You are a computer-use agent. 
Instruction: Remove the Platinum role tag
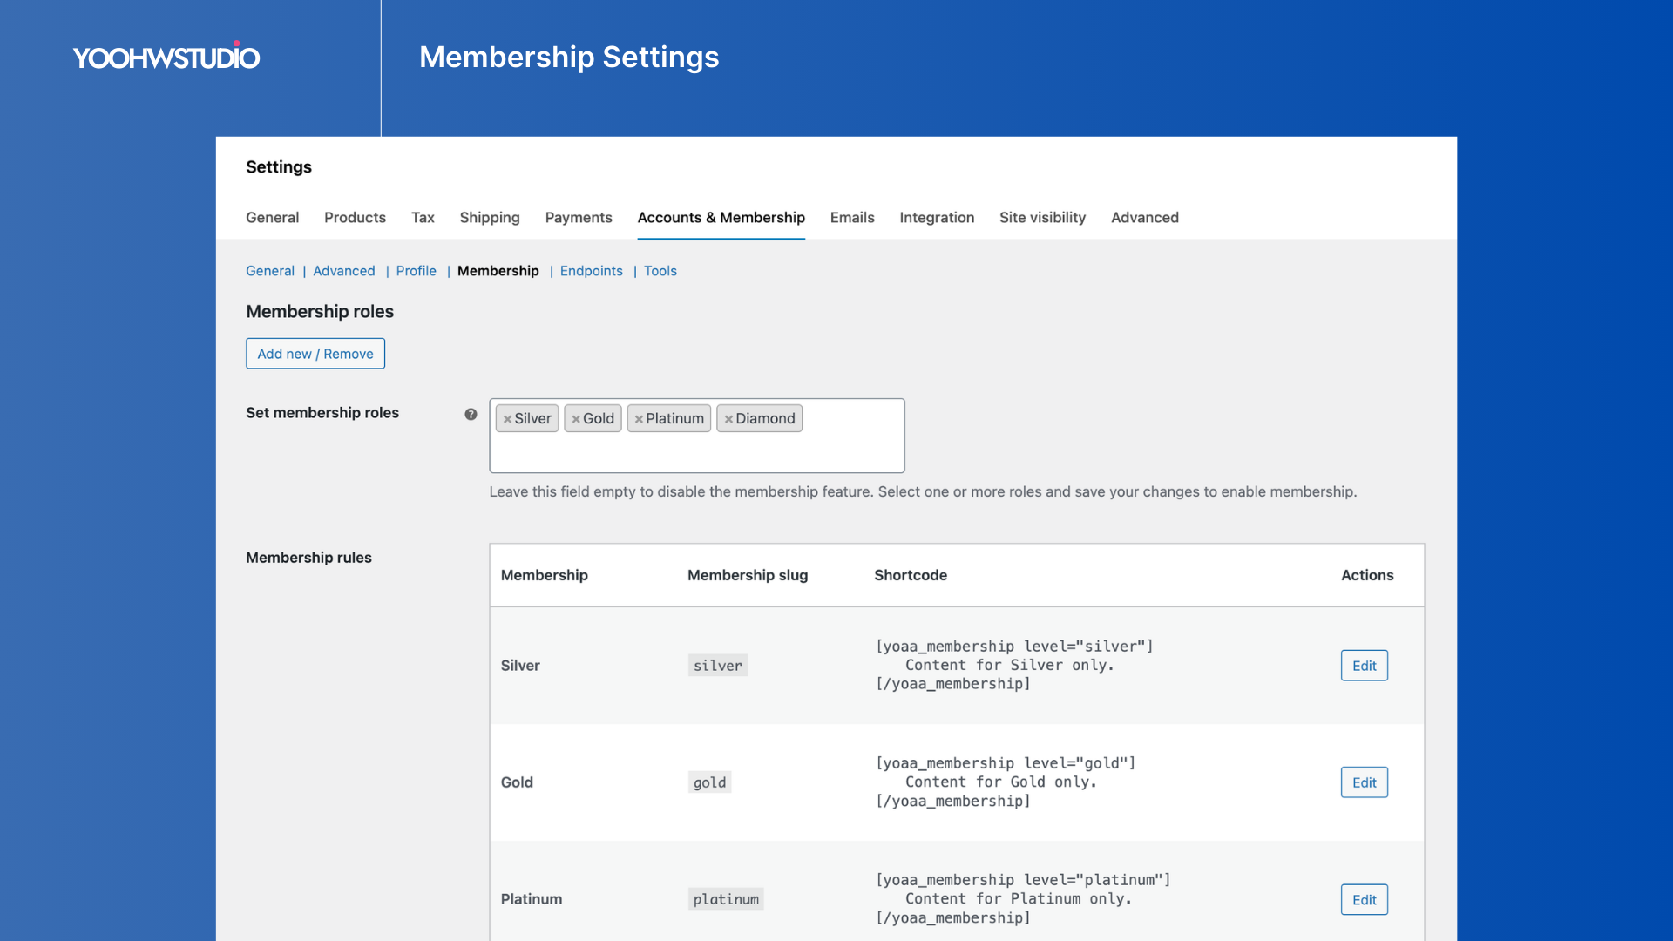(x=639, y=419)
